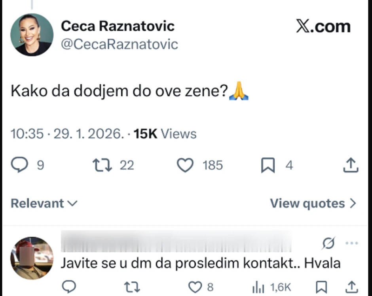Click the X.com logo
Screen dimensions: 372x296
(323, 26)
